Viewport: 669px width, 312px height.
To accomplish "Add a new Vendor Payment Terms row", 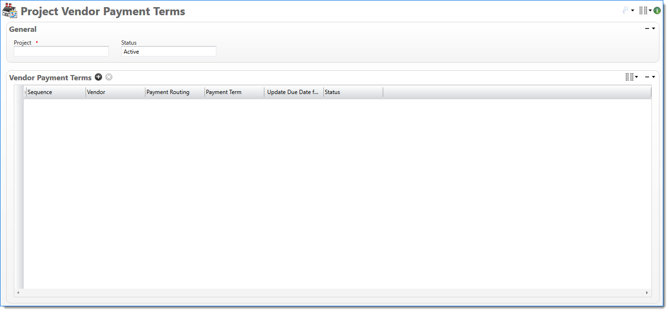I will 98,77.
